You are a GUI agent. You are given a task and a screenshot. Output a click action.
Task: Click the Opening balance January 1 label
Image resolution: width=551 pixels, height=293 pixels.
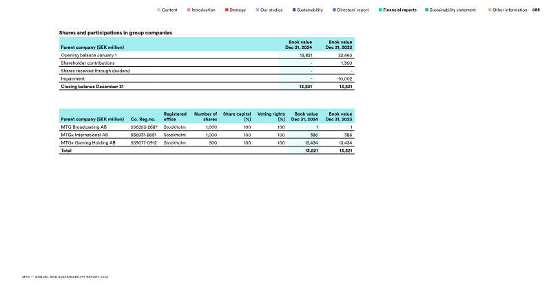[89, 54]
